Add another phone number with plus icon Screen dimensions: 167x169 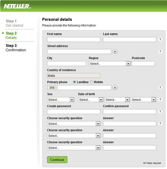click(x=115, y=88)
